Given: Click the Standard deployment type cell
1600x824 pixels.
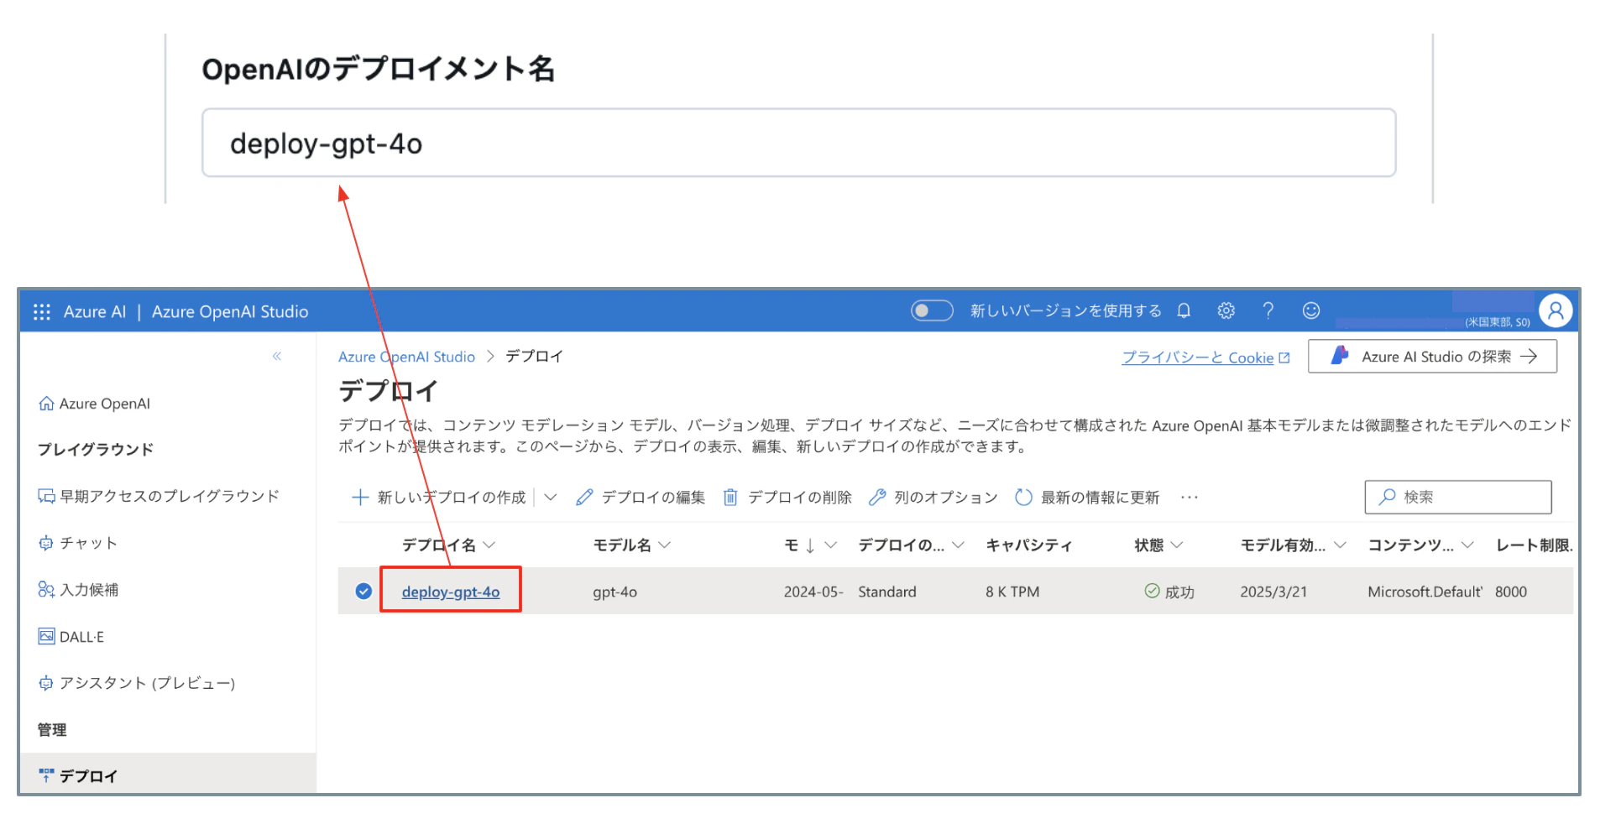Looking at the screenshot, I should click(x=887, y=592).
